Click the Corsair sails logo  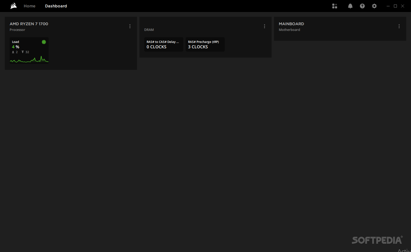pos(14,6)
